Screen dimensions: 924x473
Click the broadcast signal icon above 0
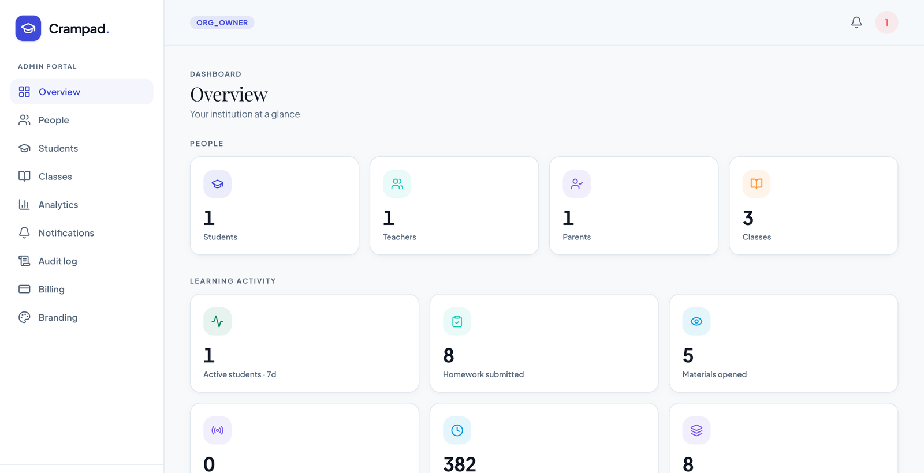coord(218,430)
